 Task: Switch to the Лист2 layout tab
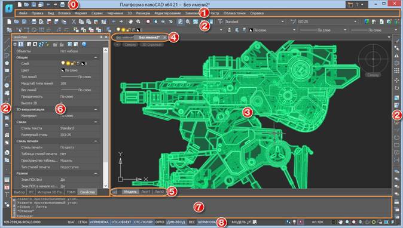[159, 192]
